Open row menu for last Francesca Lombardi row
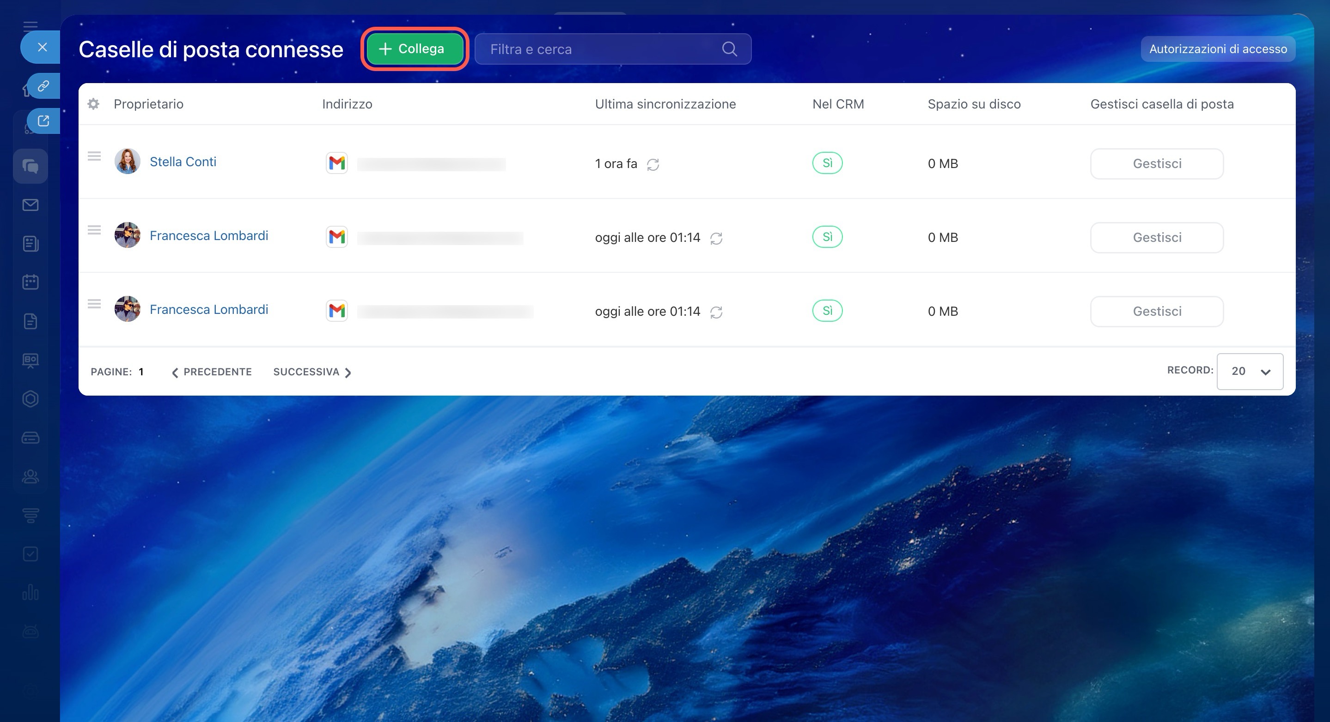1330x722 pixels. click(94, 304)
